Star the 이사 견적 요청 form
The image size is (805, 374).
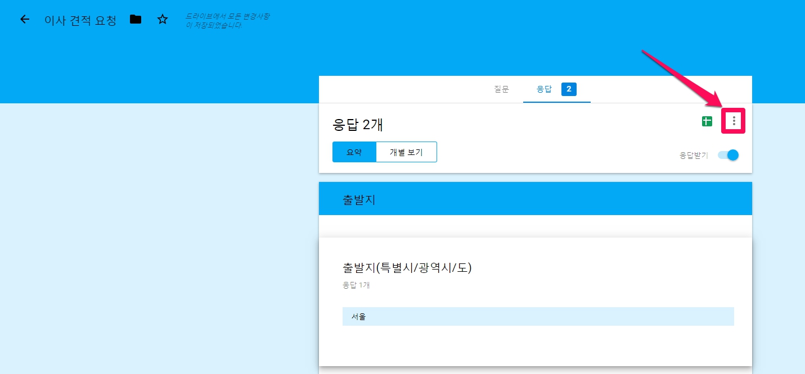(x=163, y=20)
